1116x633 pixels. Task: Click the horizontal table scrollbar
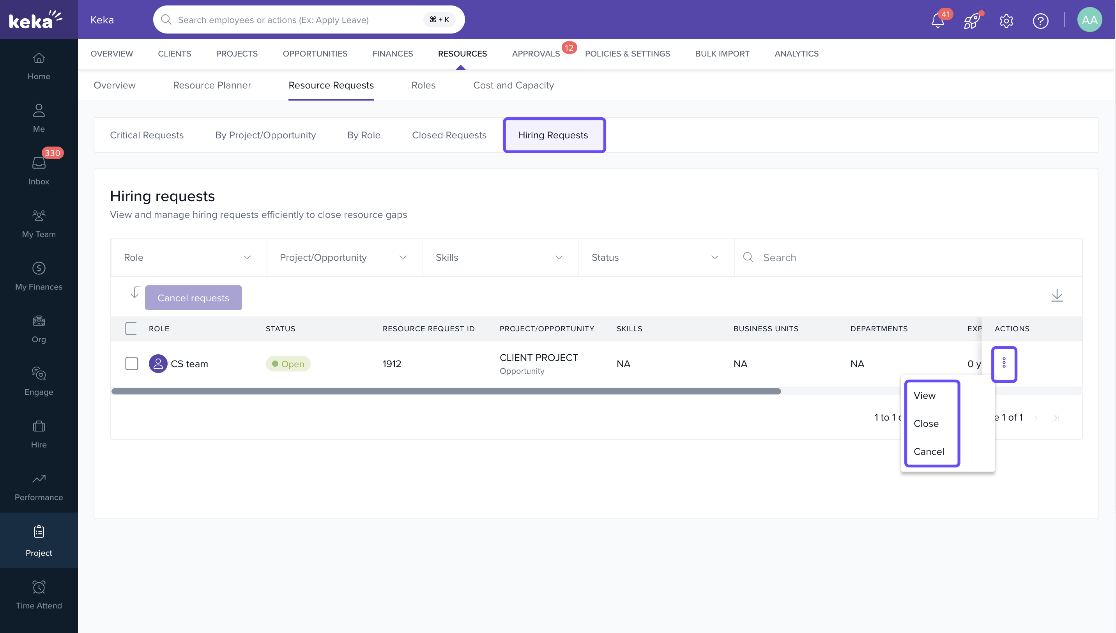[x=446, y=391]
